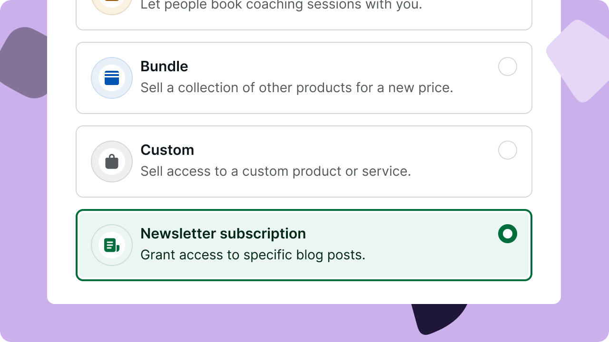The height and width of the screenshot is (342, 609).
Task: Click the "Bundle" heading
Action: [164, 66]
